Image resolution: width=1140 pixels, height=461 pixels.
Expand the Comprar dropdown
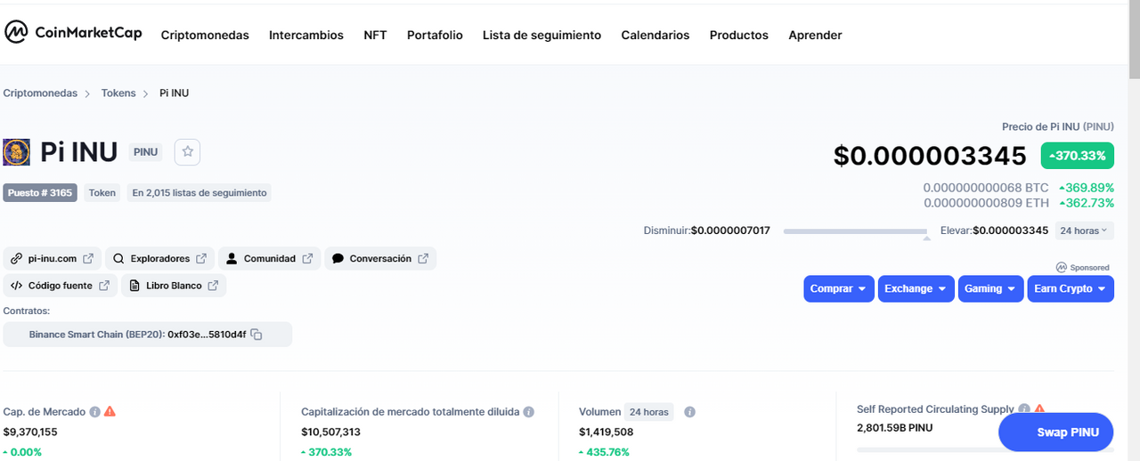839,288
